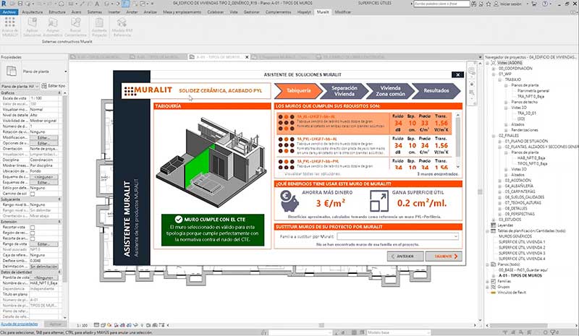The width and height of the screenshot is (579, 336).
Task: Select A-01 - TIPOS DE MUROS in project browser
Action: coord(520,276)
